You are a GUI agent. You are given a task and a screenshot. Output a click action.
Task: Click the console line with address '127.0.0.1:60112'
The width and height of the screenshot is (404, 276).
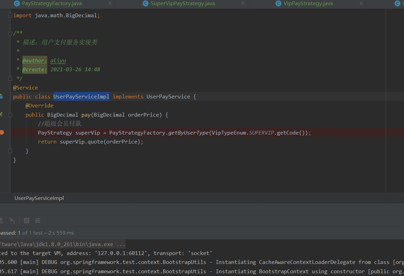pos(106,253)
